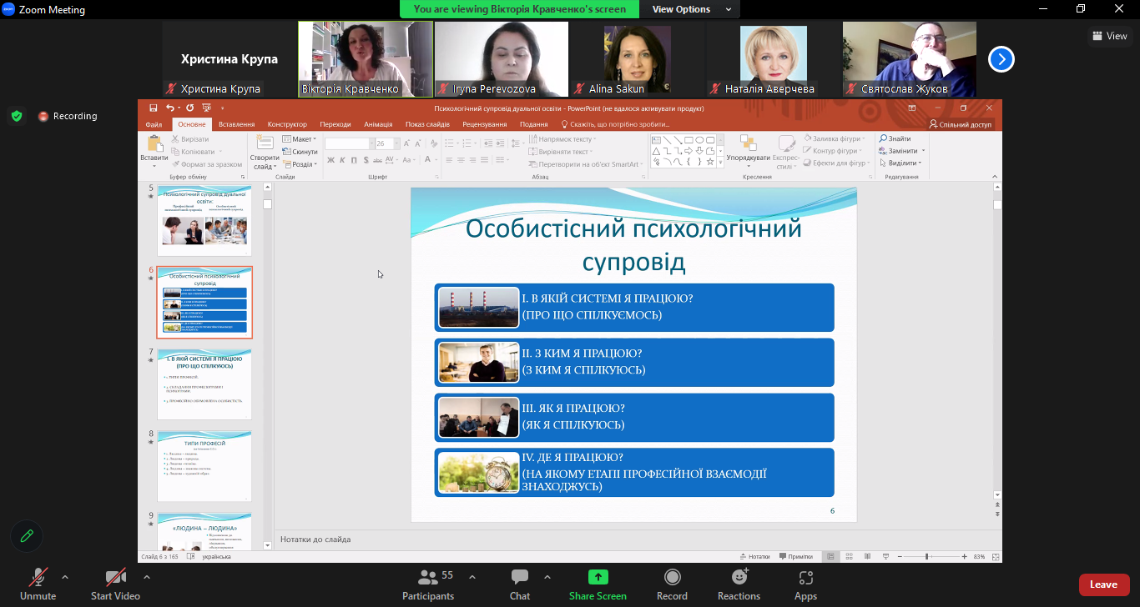Click the Share Screen icon
The width and height of the screenshot is (1140, 607).
pyautogui.click(x=598, y=577)
